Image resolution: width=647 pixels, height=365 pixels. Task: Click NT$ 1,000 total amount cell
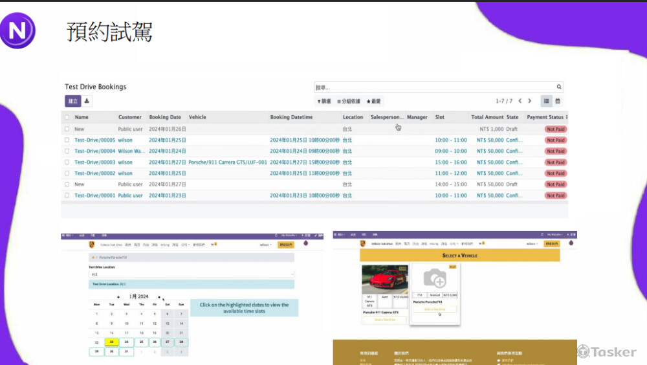[492, 129]
